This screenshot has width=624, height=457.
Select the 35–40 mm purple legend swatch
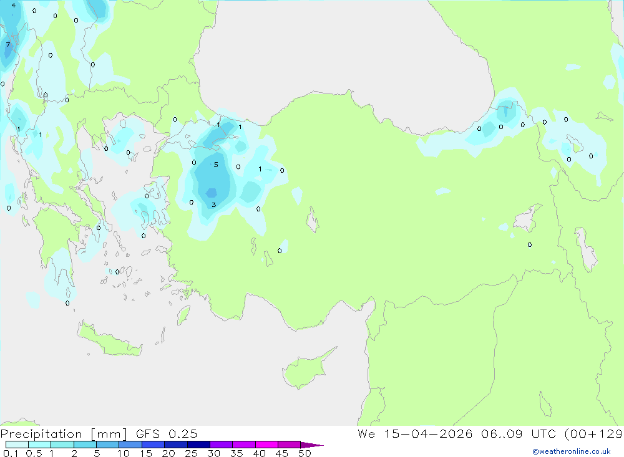point(243,445)
